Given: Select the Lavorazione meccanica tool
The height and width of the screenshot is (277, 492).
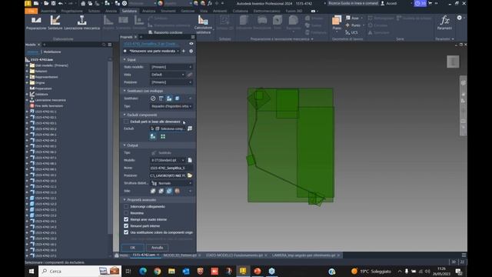Looking at the screenshot, I should click(x=82, y=23).
